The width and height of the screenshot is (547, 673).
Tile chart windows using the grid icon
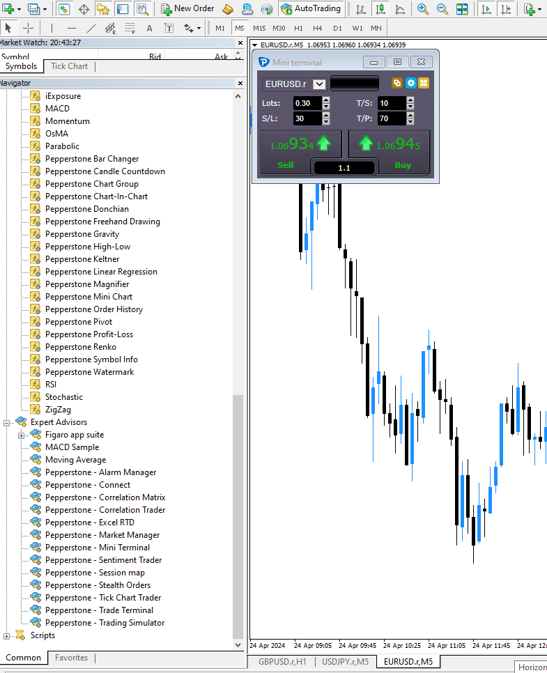click(x=462, y=8)
